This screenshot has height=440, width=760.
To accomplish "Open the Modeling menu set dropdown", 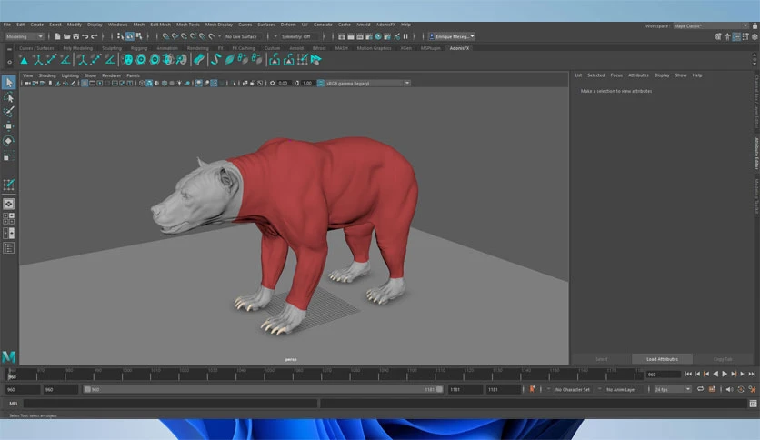I will 25,36.
